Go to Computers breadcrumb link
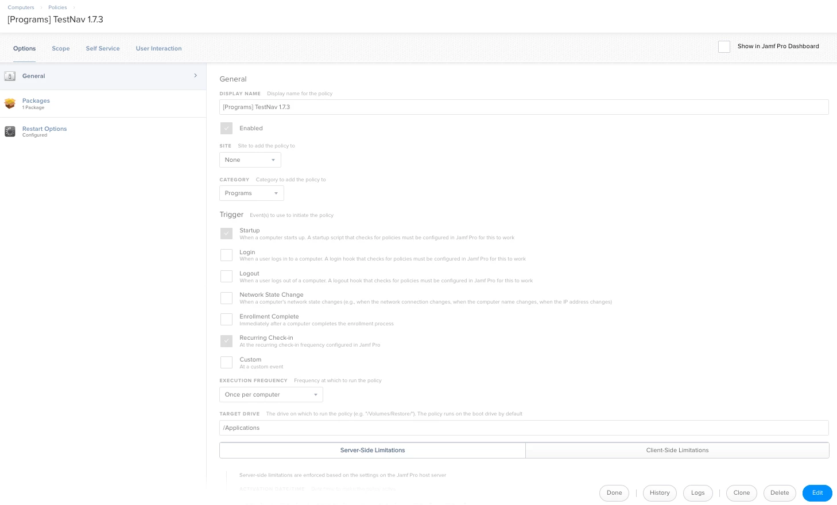Viewport: 837px width, 505px height. (21, 7)
